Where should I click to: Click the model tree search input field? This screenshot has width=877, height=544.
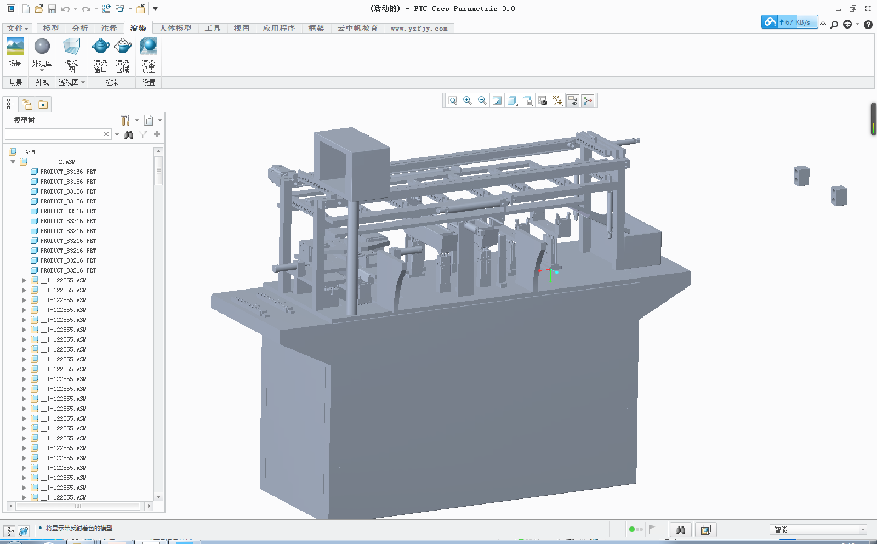(x=53, y=134)
